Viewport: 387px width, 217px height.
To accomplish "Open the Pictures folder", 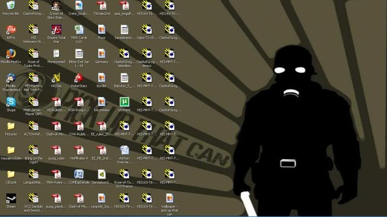I will [x=11, y=126].
